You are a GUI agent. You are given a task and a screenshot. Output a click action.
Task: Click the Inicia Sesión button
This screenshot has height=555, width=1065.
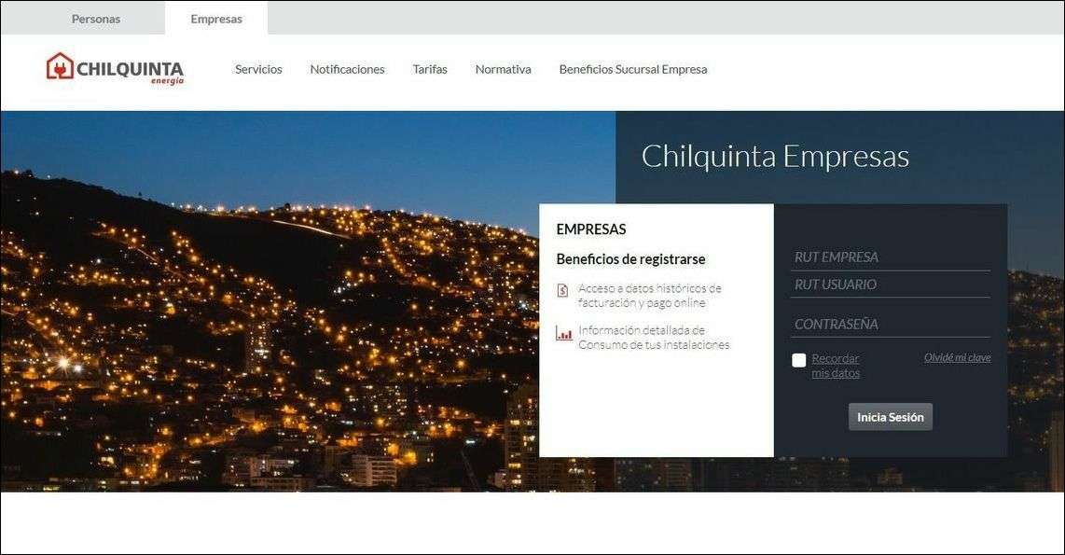point(891,417)
